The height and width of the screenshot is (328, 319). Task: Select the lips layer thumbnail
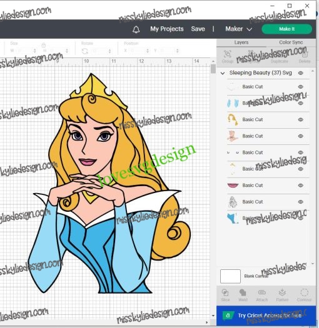coord(233,186)
